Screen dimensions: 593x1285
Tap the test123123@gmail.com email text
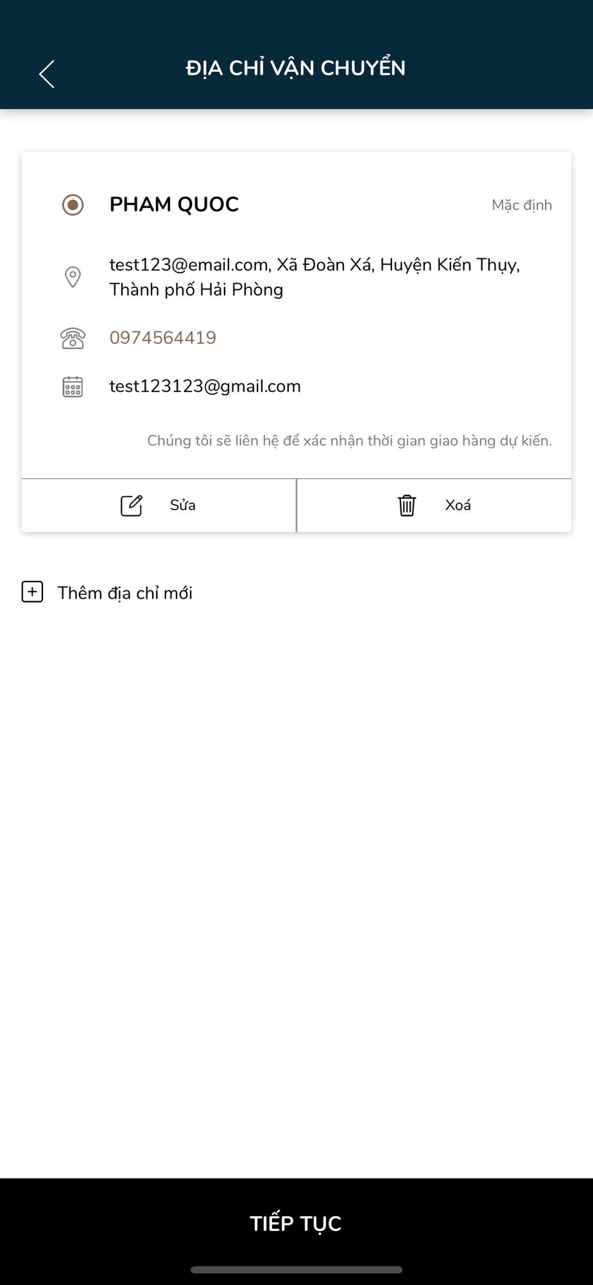(x=205, y=386)
